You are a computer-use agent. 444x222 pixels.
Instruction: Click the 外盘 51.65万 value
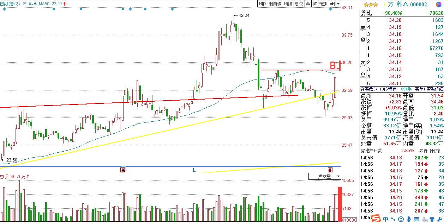coord(392,144)
